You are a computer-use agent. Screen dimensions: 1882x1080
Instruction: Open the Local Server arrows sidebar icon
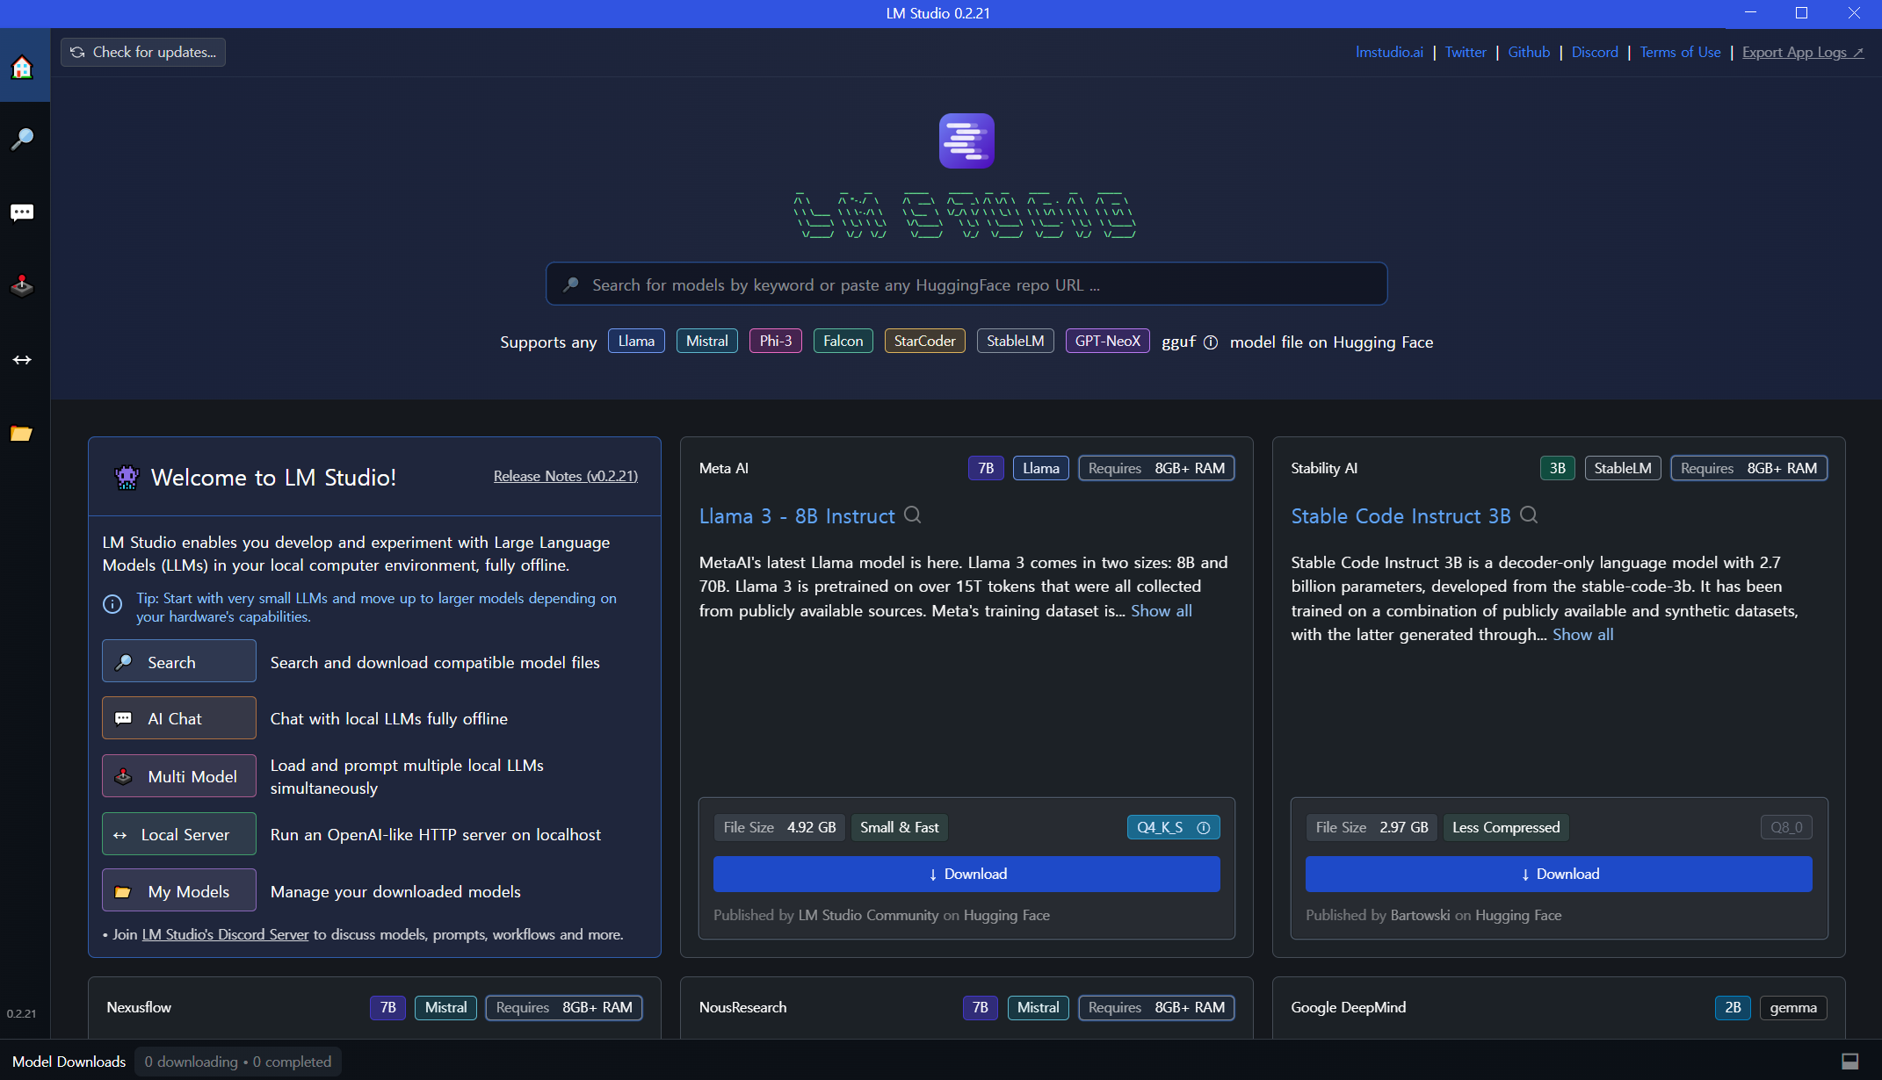tap(22, 360)
